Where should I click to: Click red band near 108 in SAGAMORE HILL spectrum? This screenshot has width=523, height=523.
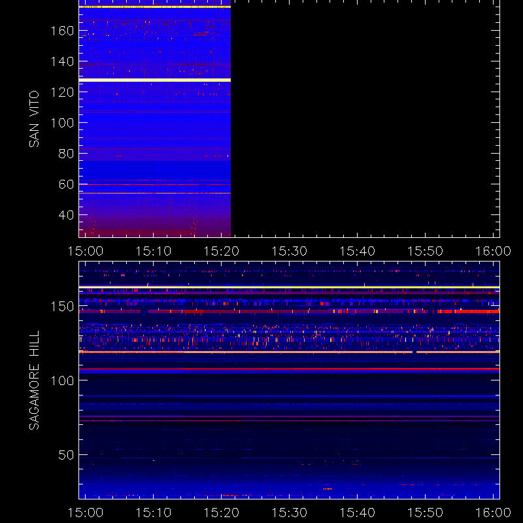289,369
